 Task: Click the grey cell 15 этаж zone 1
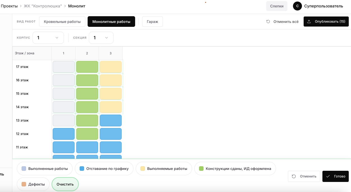pyautogui.click(x=64, y=94)
